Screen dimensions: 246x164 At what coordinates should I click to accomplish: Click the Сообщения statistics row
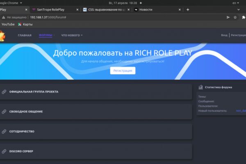coord(221,101)
